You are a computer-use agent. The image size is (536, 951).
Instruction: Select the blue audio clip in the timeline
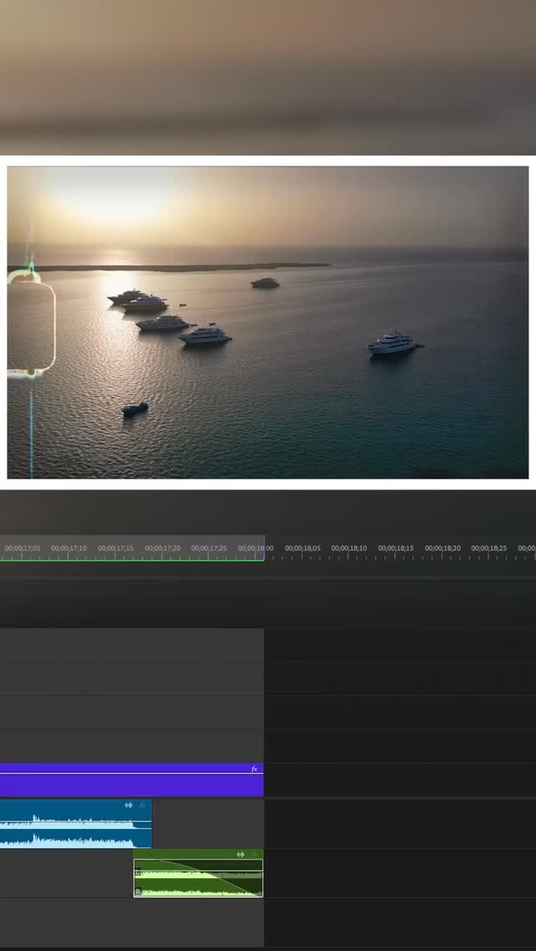tap(75, 824)
